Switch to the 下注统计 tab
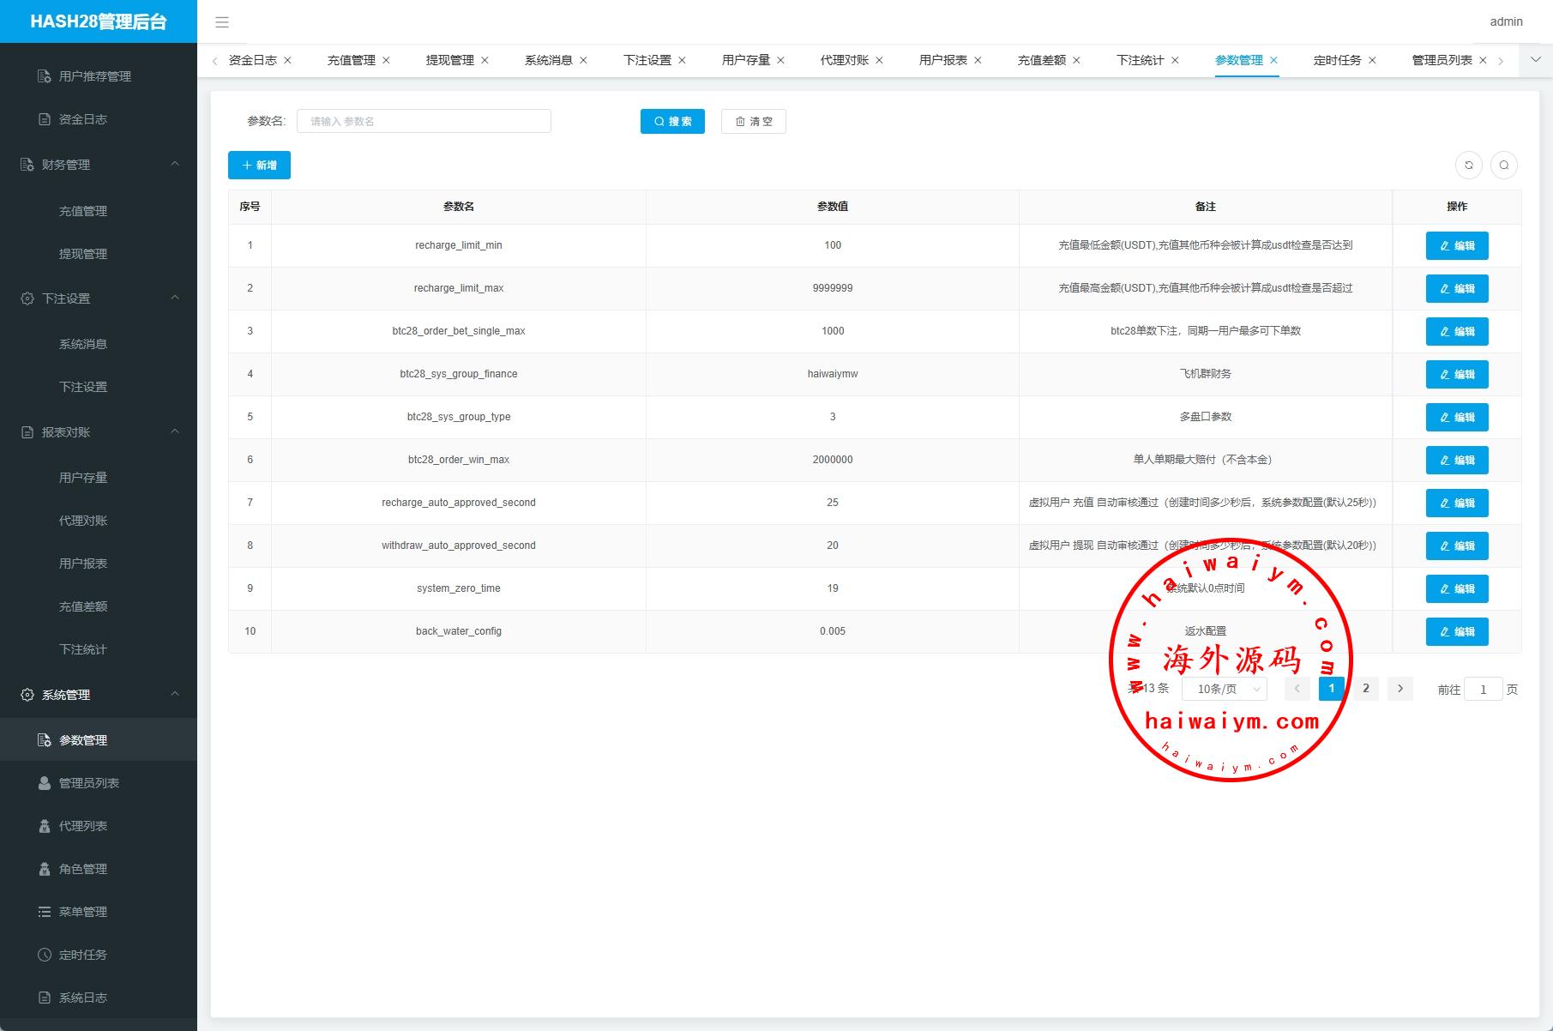The image size is (1553, 1031). [1140, 60]
